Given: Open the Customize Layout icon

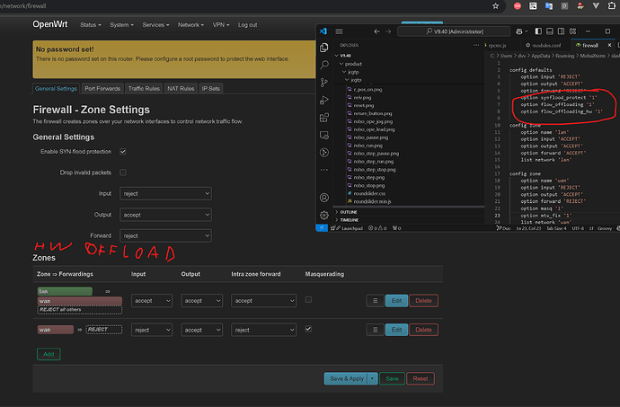Looking at the screenshot, I should (572, 31).
